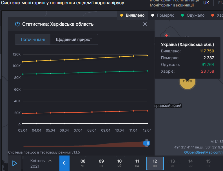Select the Поточні дані tab

pyautogui.click(x=33, y=39)
